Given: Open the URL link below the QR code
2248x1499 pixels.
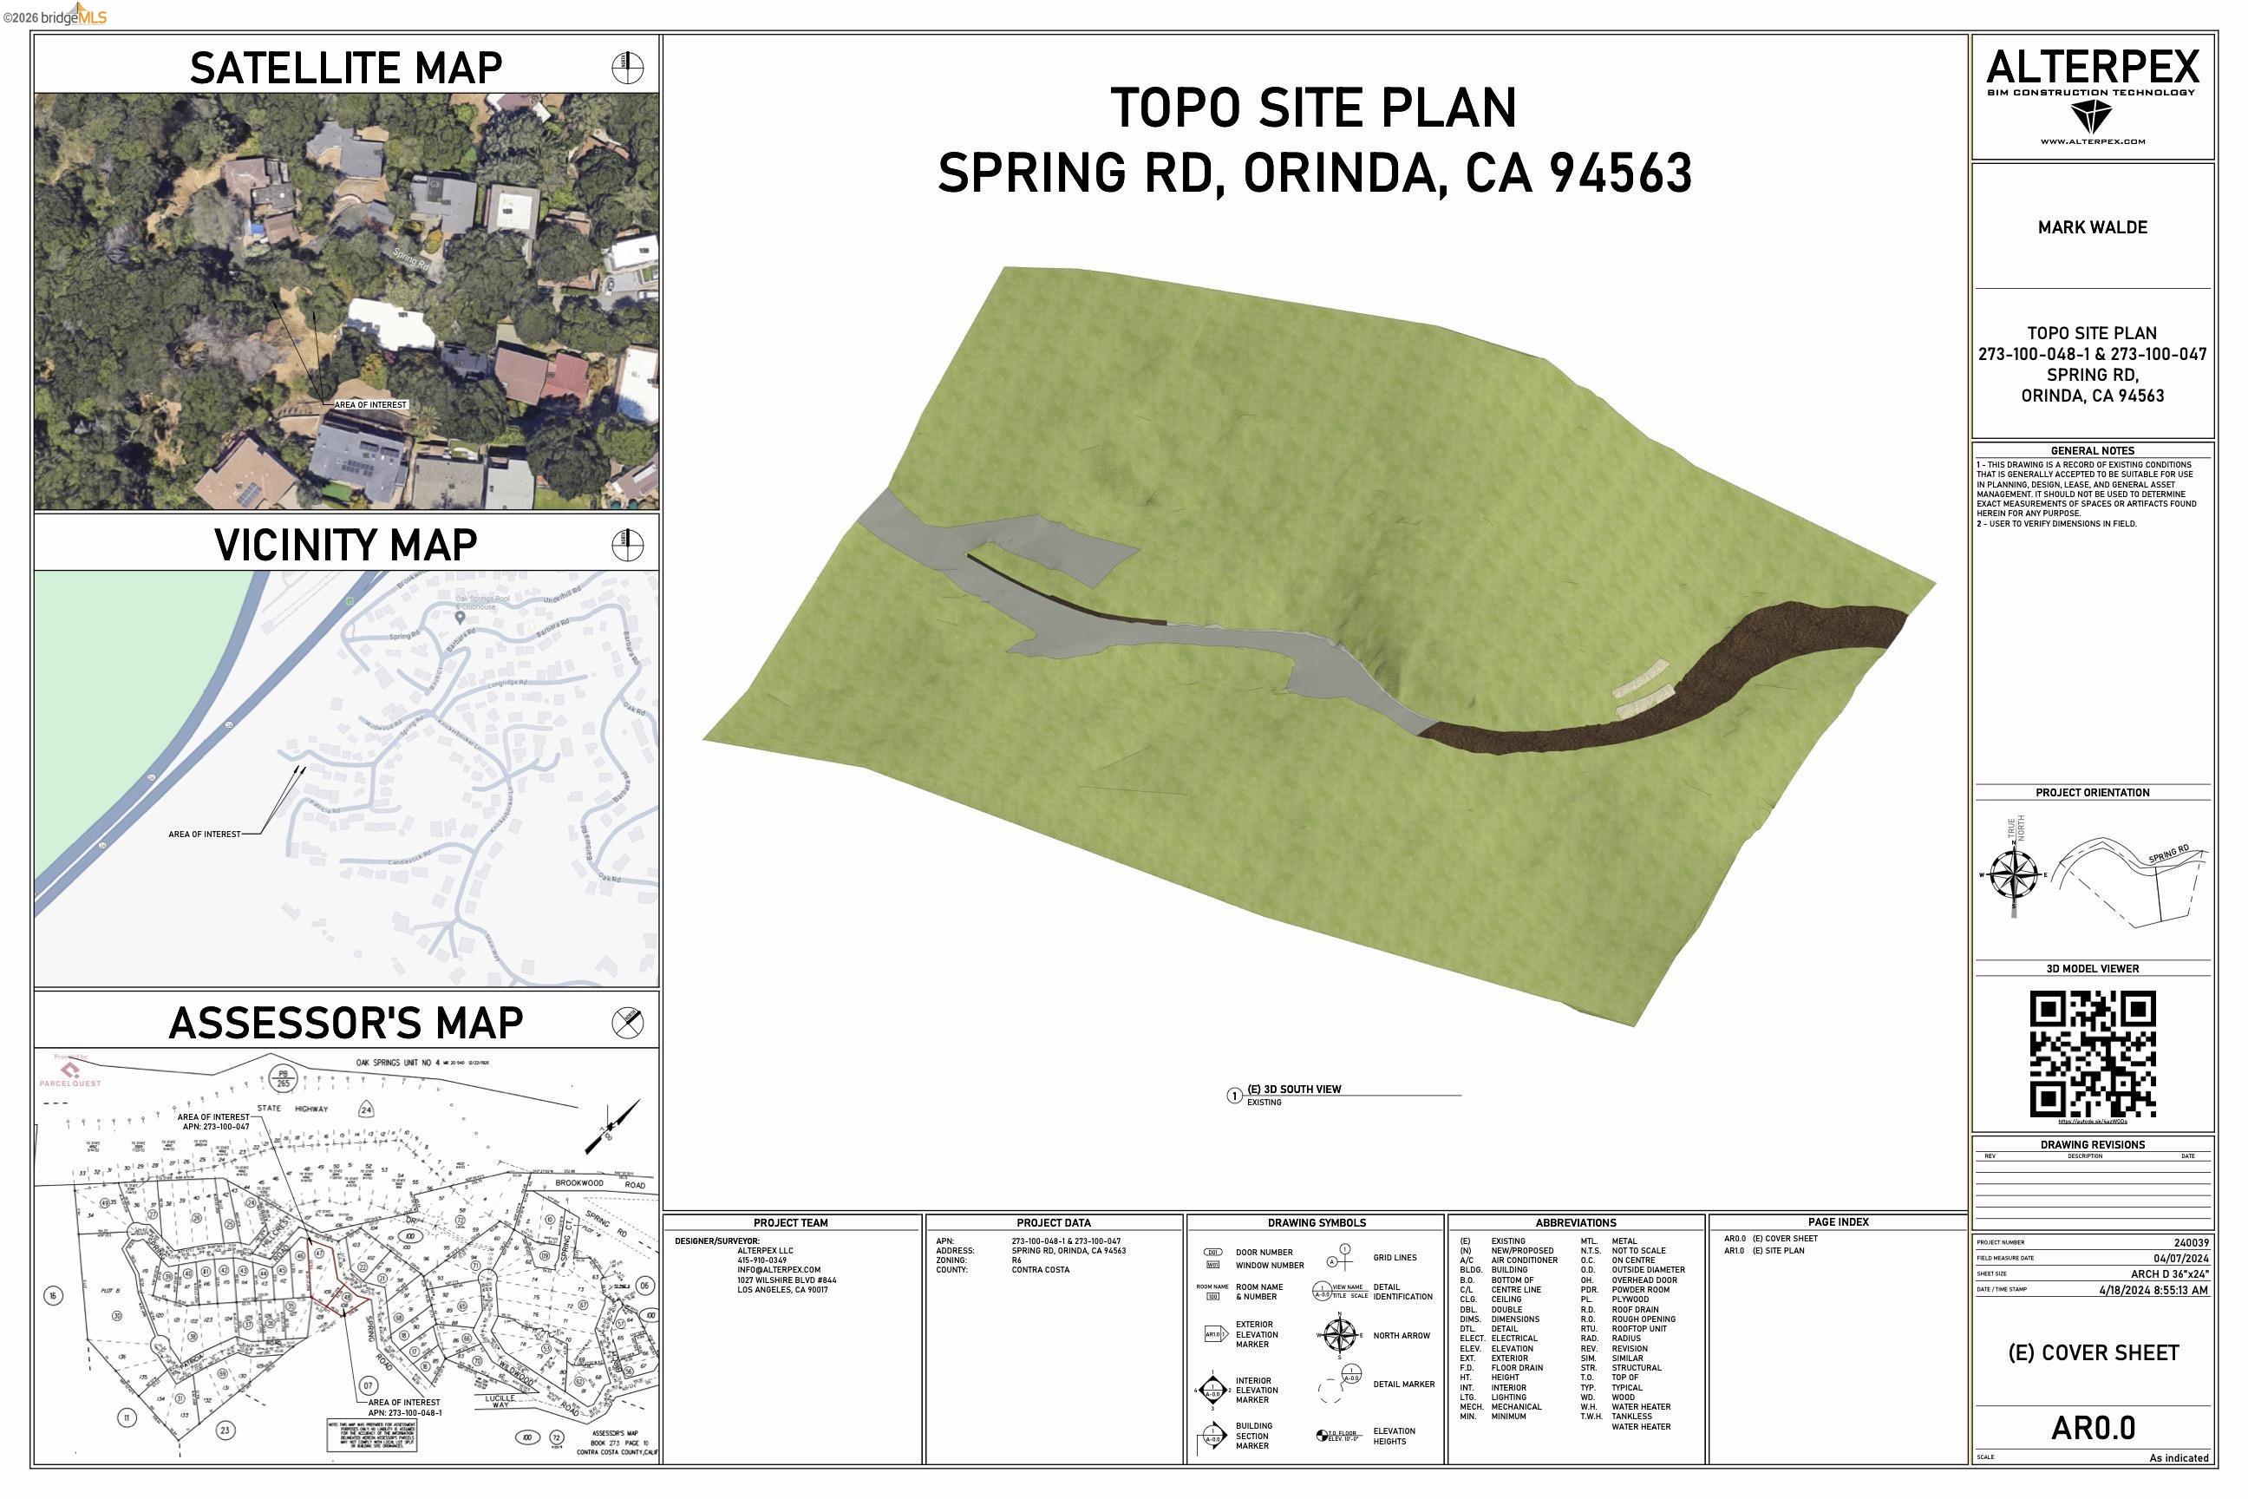Looking at the screenshot, I should pos(2091,1122).
